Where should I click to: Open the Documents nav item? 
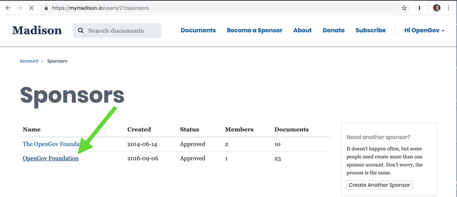[198, 30]
